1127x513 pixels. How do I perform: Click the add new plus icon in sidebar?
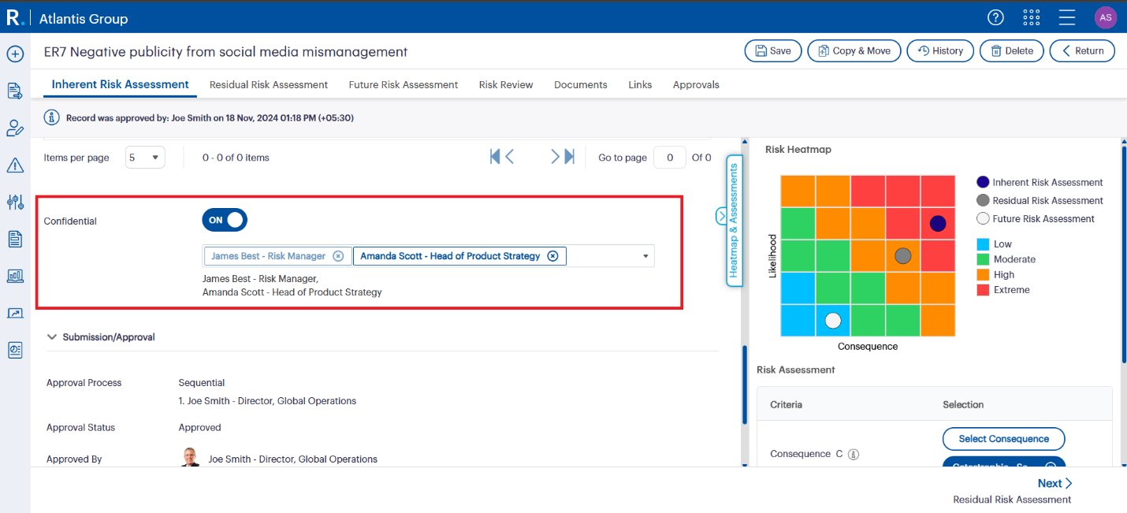coord(15,54)
